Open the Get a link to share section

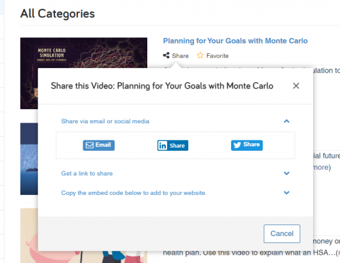87,173
